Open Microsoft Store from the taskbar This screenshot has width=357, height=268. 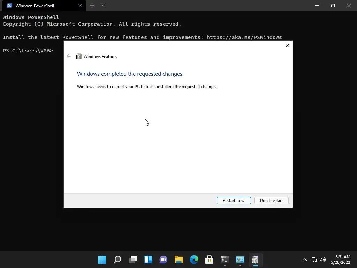click(x=210, y=260)
